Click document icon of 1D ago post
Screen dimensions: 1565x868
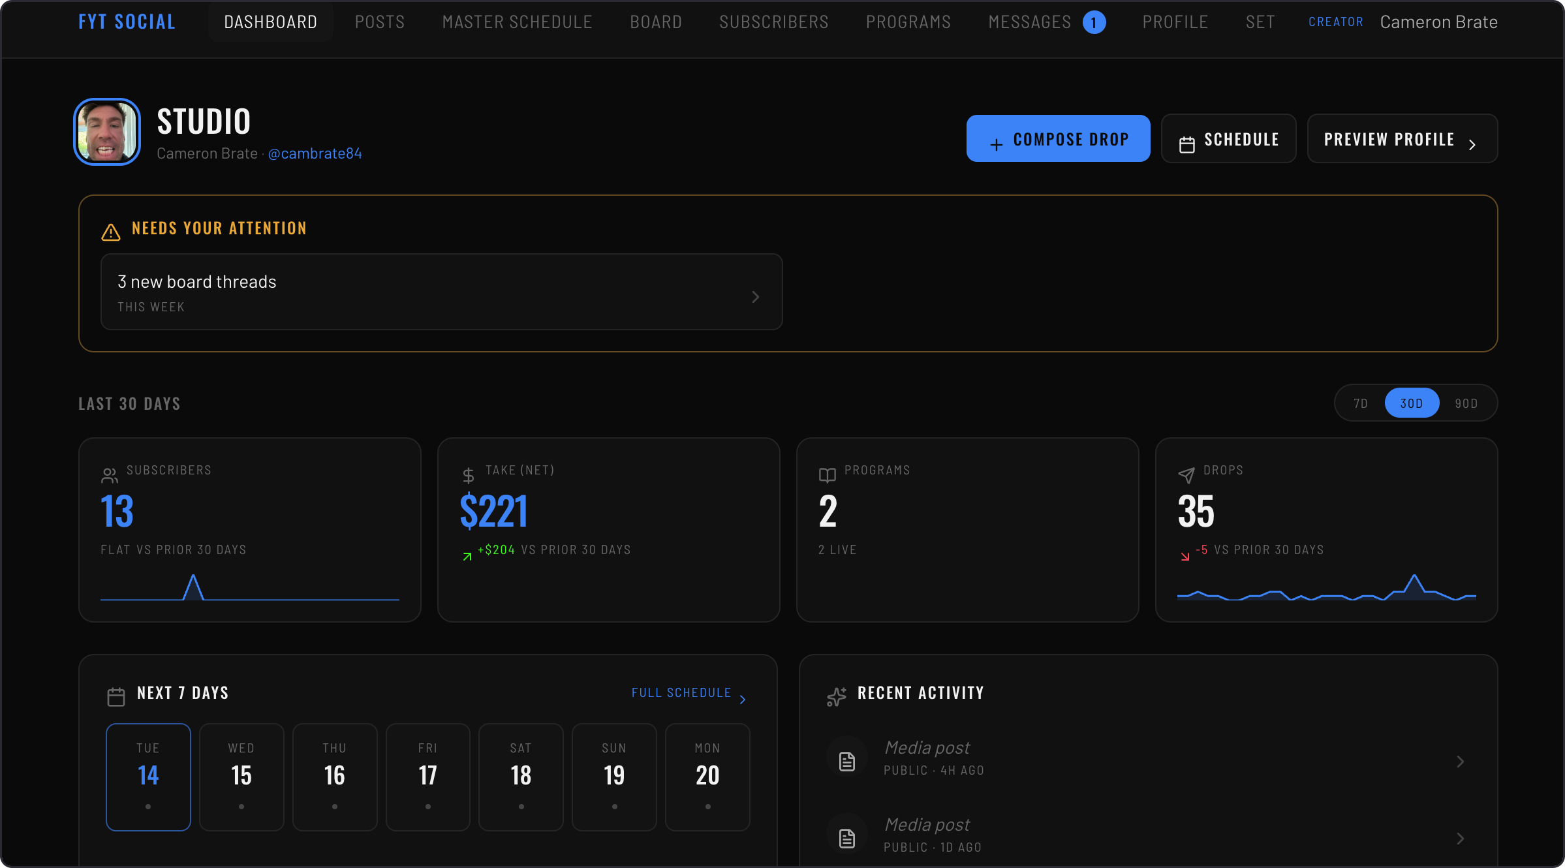point(847,838)
